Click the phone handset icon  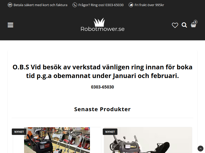[x=75, y=5]
